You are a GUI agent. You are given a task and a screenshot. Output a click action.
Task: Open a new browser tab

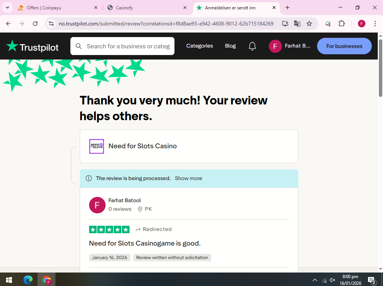[x=288, y=7]
